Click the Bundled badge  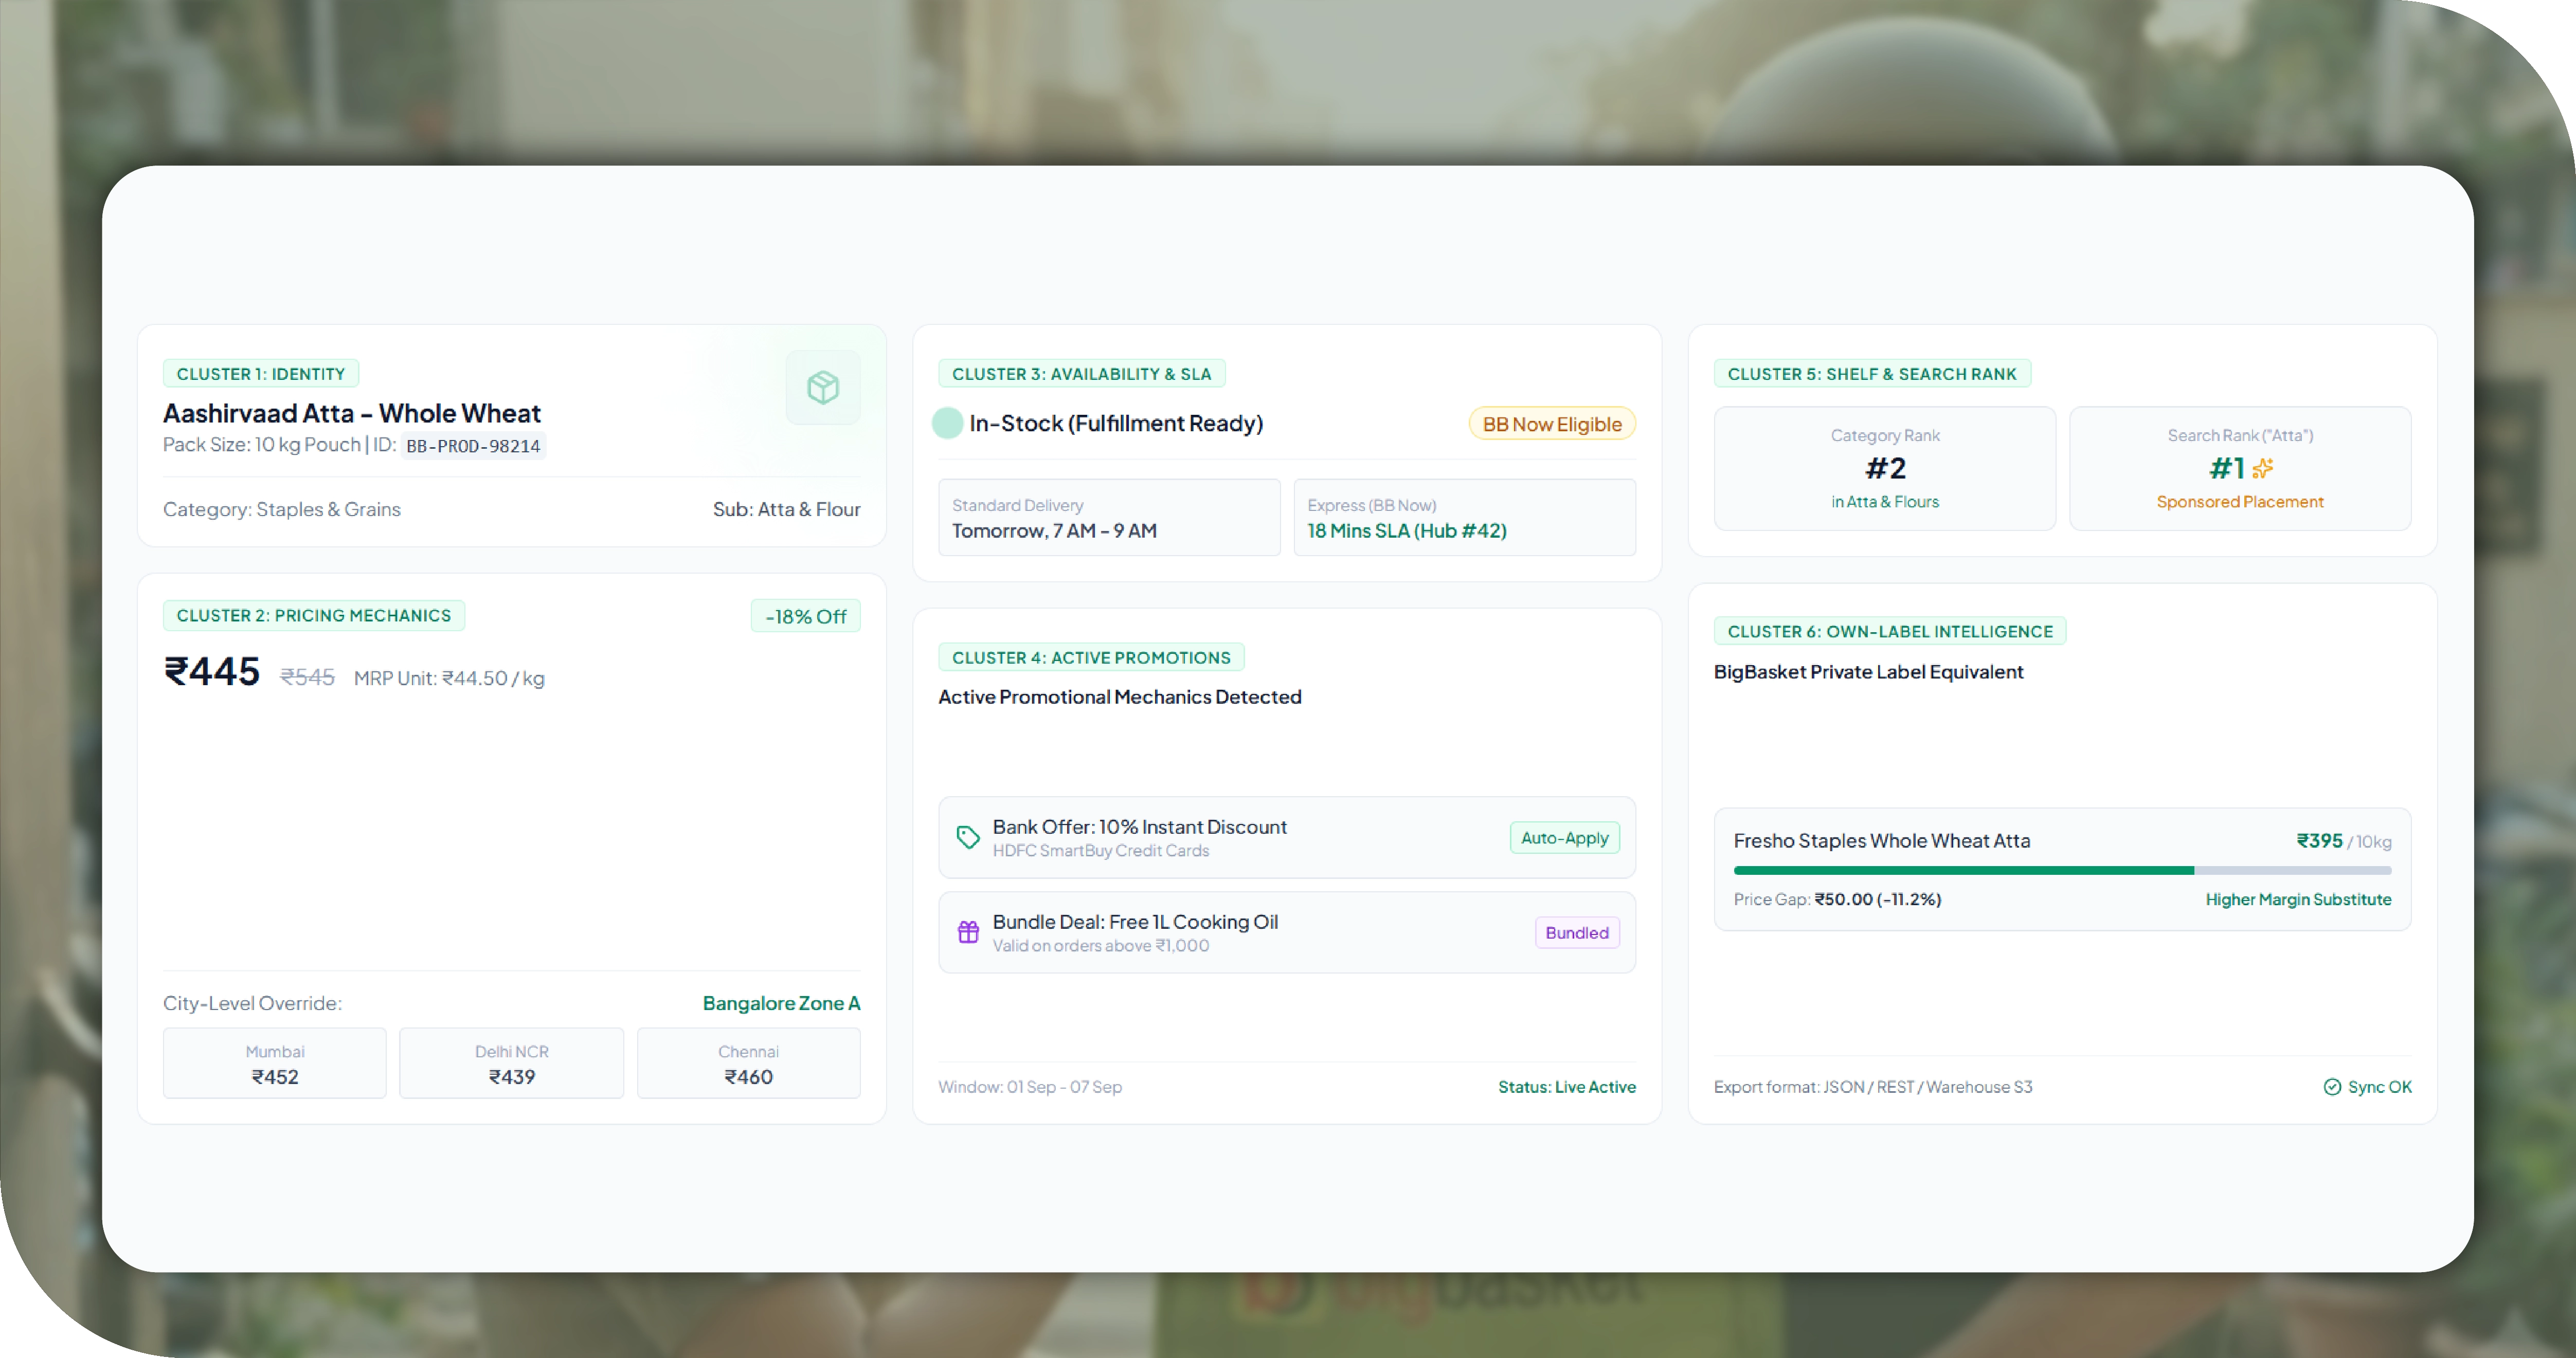click(1577, 932)
